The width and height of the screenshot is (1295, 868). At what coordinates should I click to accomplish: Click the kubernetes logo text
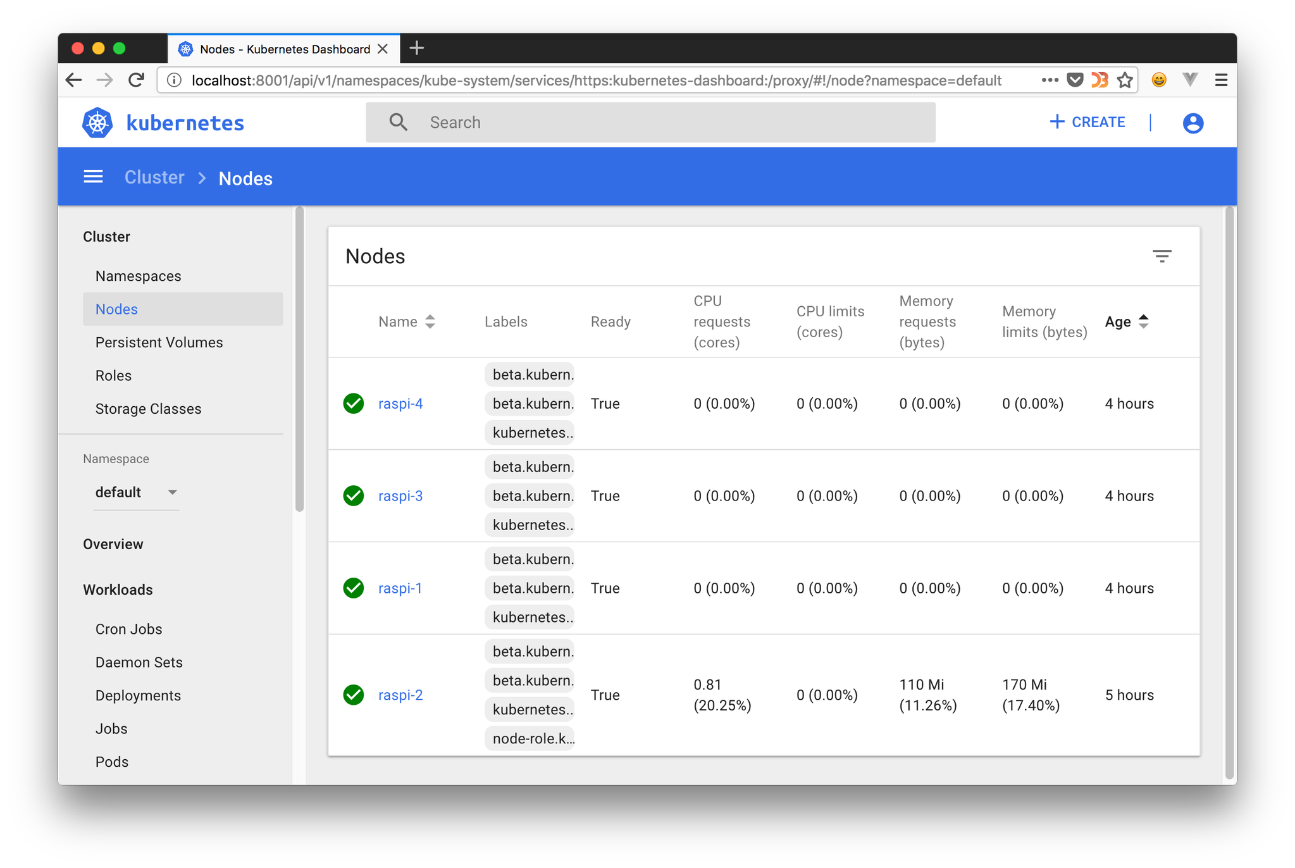[185, 123]
